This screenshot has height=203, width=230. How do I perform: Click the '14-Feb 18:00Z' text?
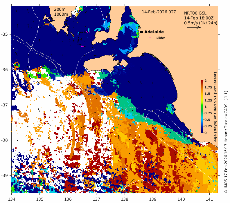pyautogui.click(x=199, y=18)
